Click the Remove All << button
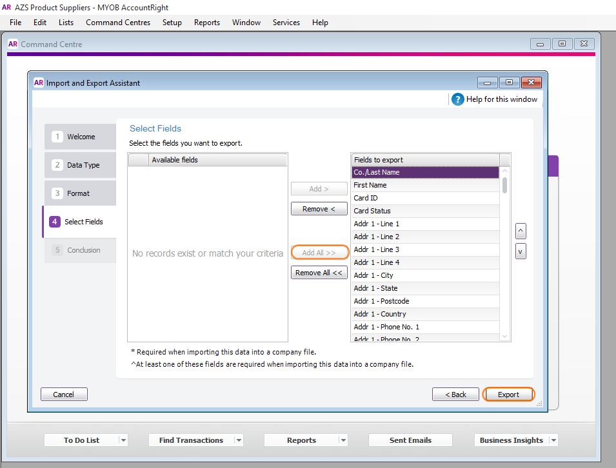The image size is (616, 468). tap(319, 273)
